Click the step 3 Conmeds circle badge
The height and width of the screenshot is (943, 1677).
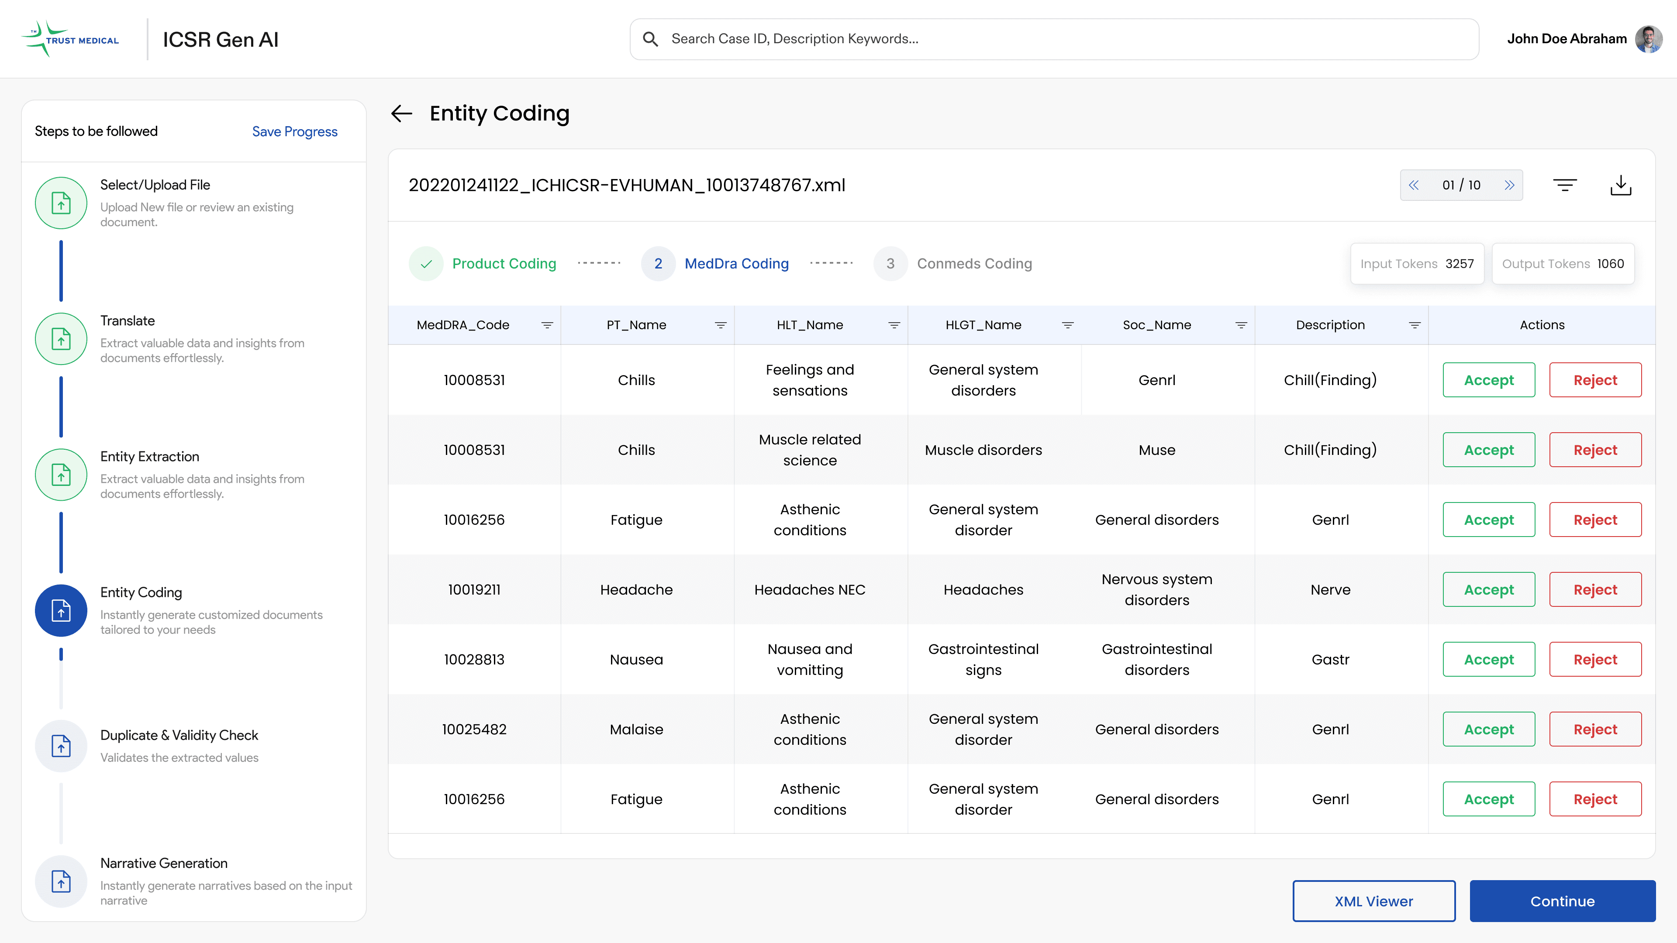coord(890,264)
